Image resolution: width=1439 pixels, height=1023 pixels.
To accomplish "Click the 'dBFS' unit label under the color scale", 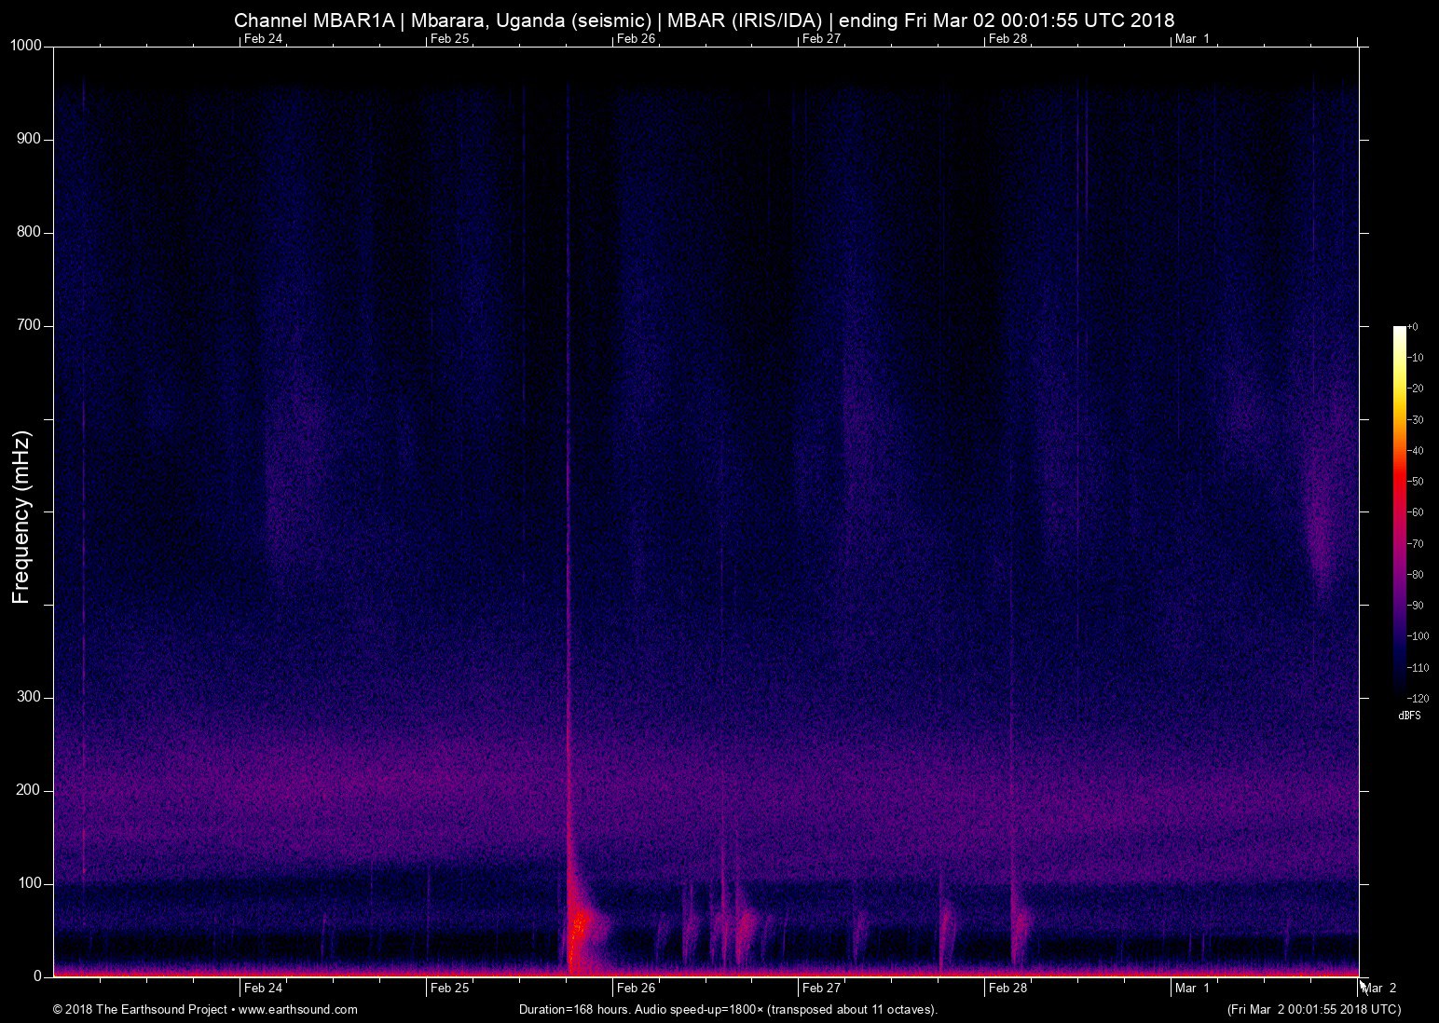I will [x=1409, y=716].
